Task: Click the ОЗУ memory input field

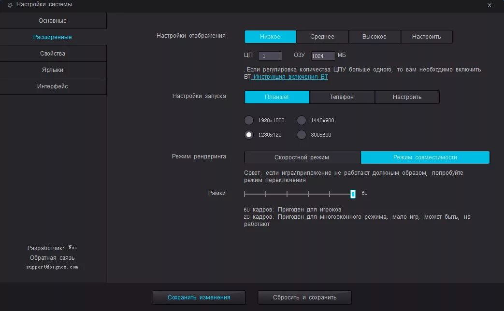Action: 323,56
